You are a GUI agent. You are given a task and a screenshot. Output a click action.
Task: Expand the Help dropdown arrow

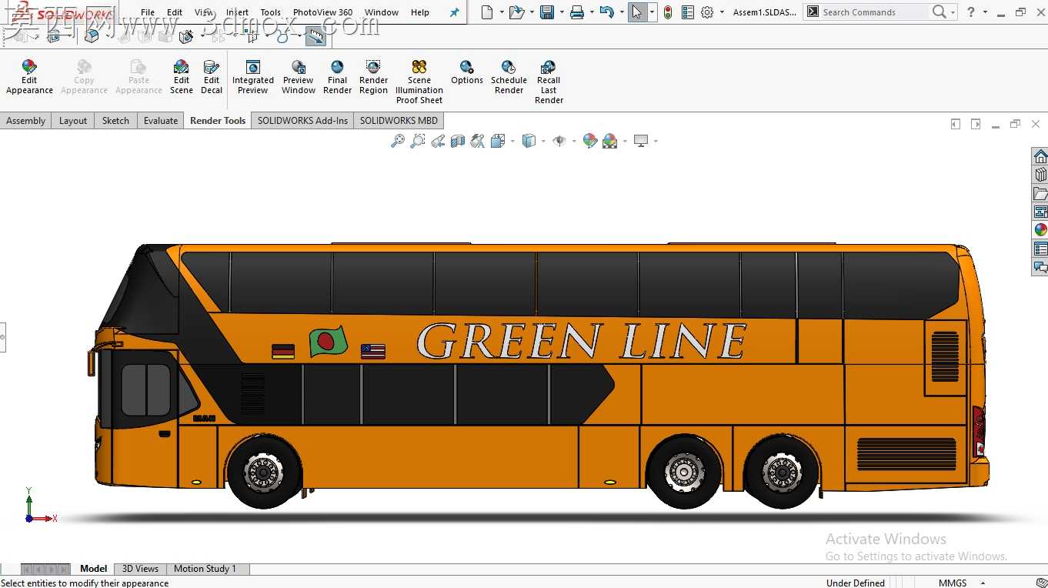[985, 12]
